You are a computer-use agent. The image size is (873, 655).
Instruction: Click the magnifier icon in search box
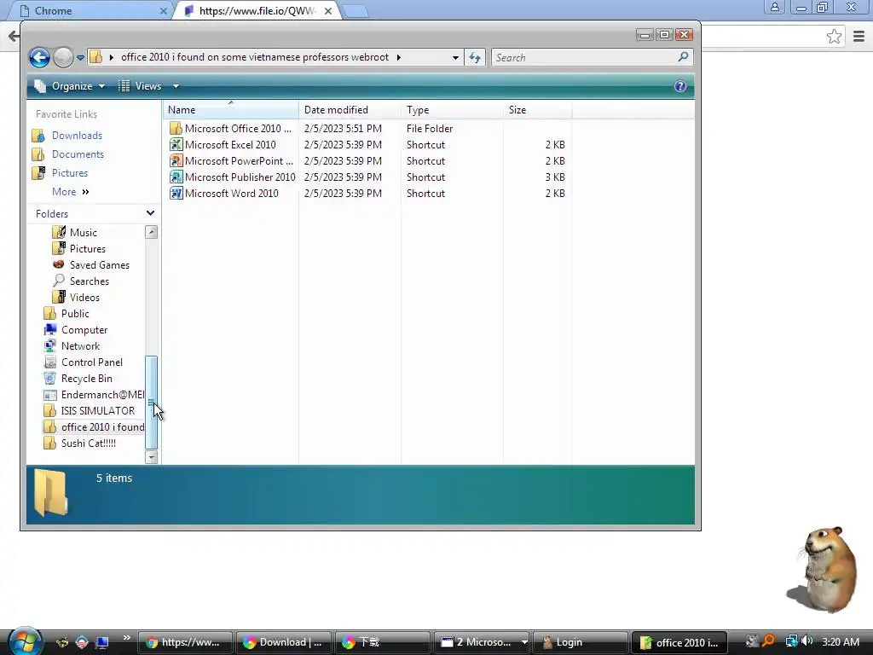point(683,57)
